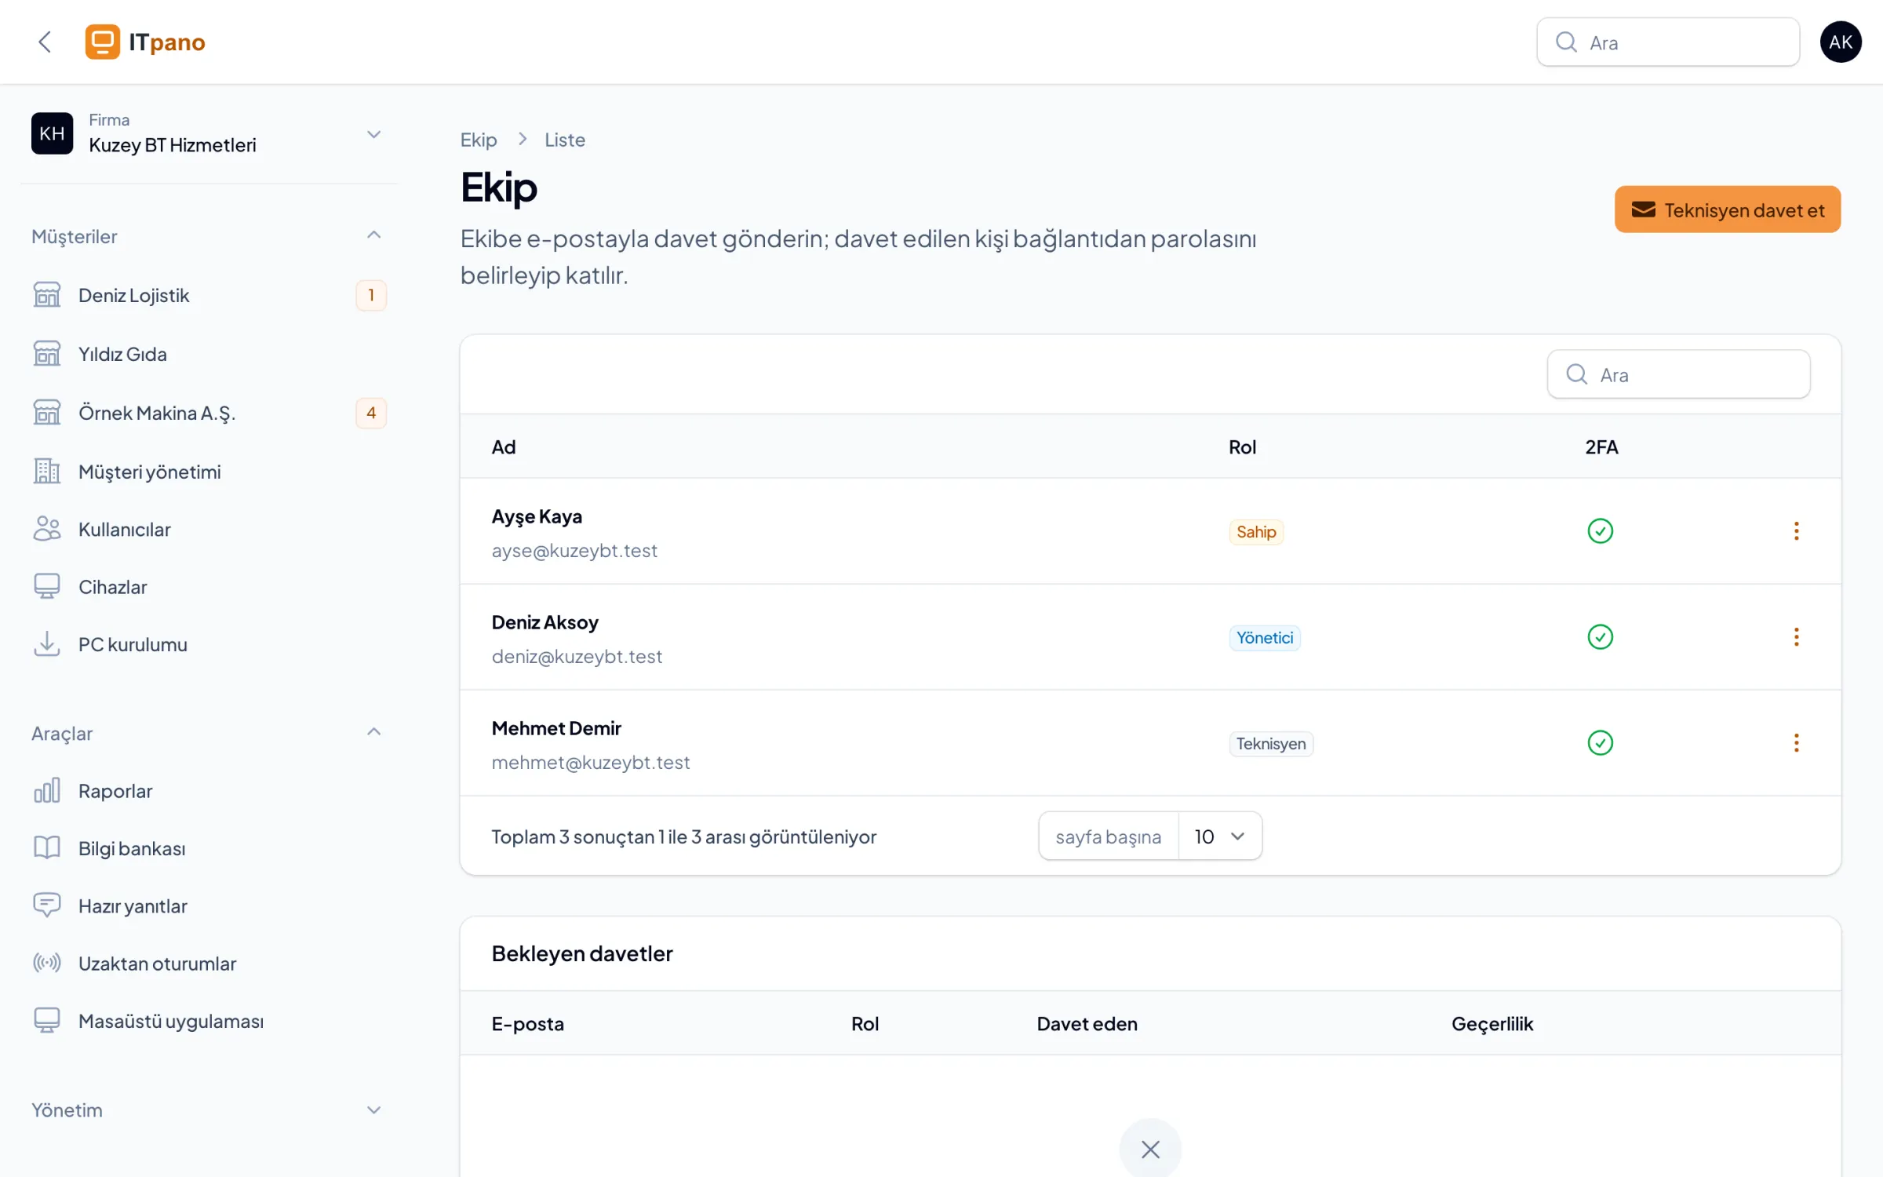Click the Ekip table Ara search field
Image resolution: width=1883 pixels, height=1177 pixels.
tap(1678, 374)
